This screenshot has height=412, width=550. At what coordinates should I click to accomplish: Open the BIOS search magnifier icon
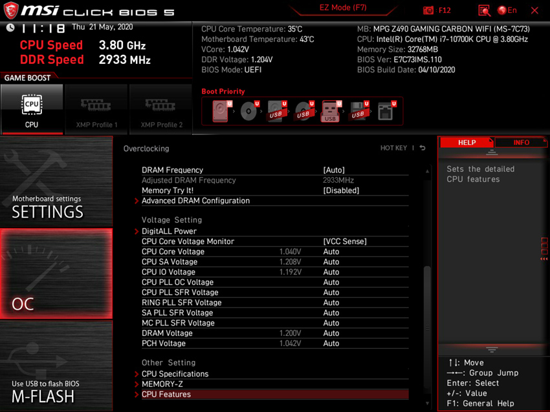point(484,10)
